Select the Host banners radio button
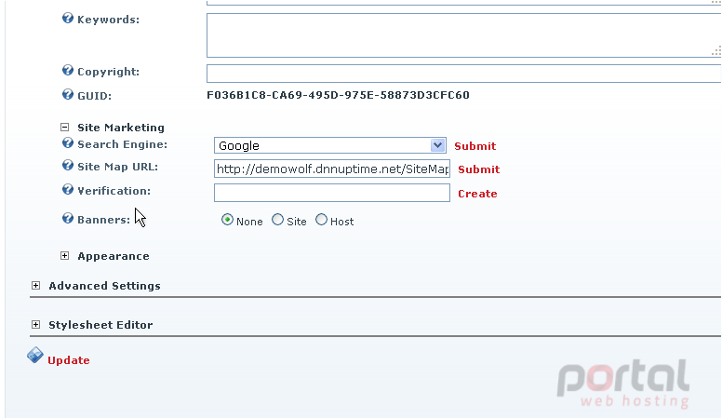This screenshot has height=419, width=722. [x=321, y=220]
